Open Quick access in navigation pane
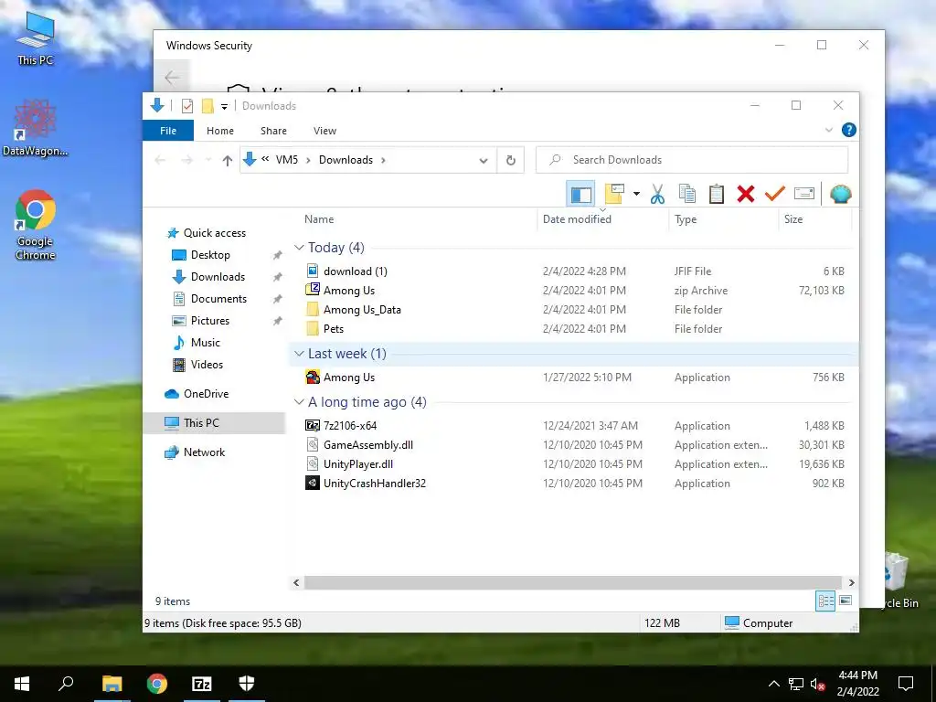Screen dimensions: 936x702 pyautogui.click(x=214, y=233)
